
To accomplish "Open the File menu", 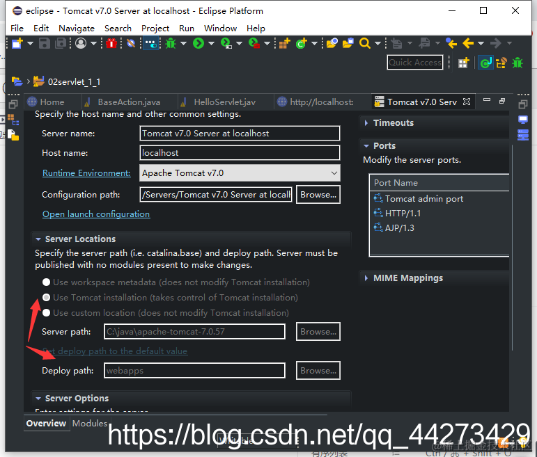I will (17, 29).
